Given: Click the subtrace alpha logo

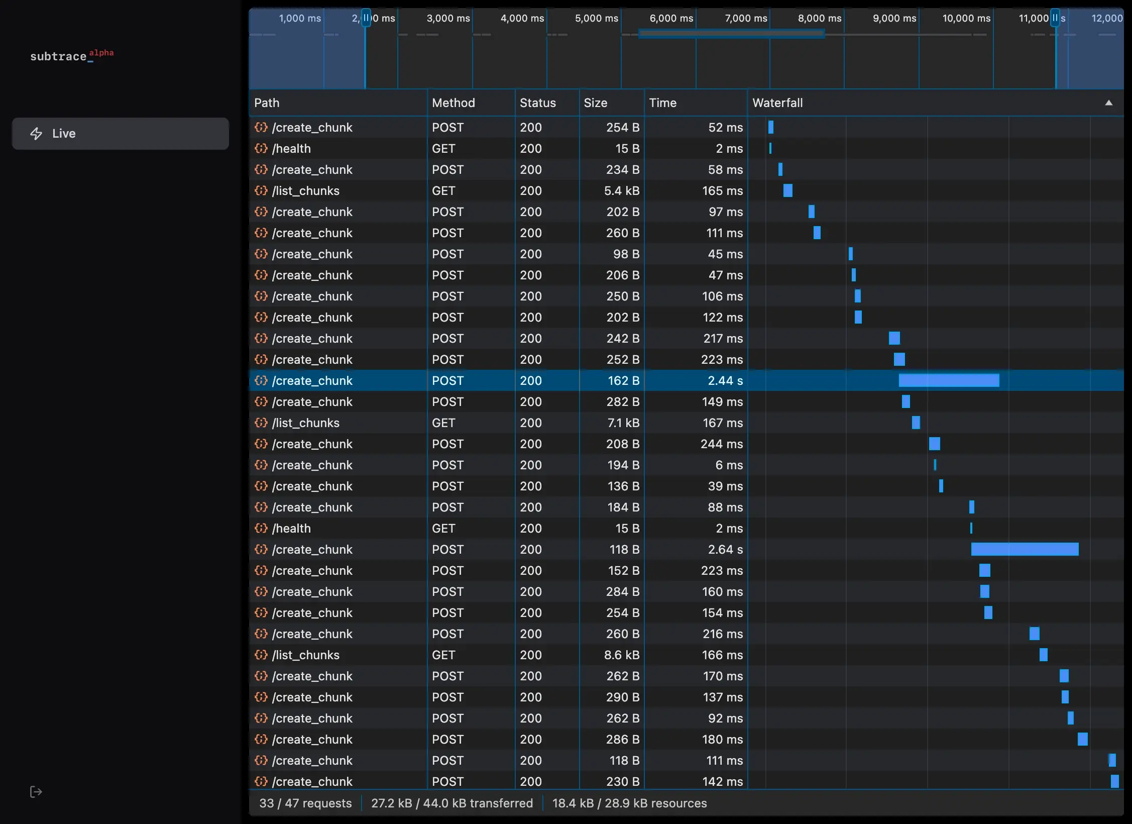Looking at the screenshot, I should [71, 55].
